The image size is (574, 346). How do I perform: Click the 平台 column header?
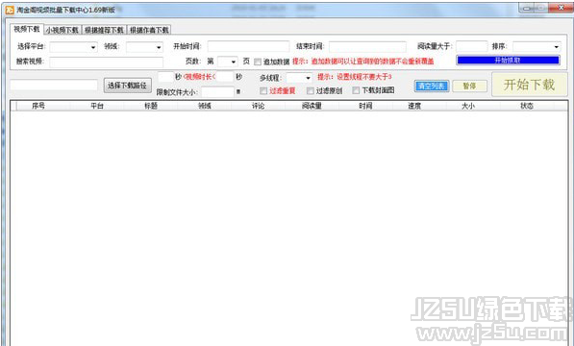coord(97,106)
